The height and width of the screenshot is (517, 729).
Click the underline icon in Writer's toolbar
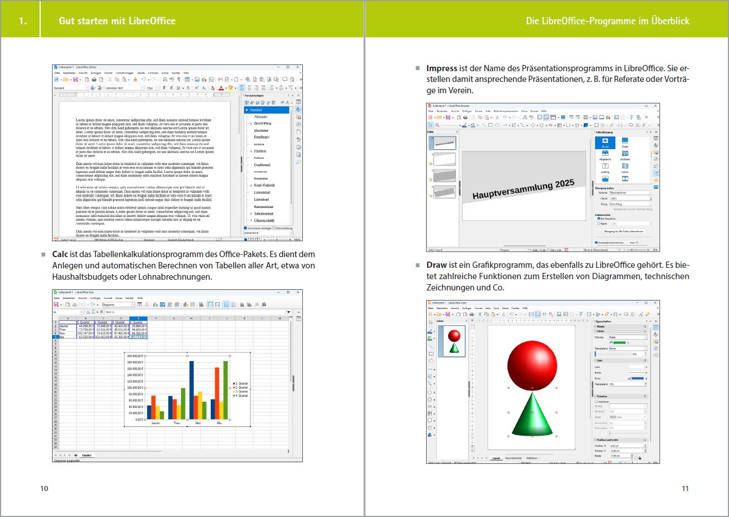click(178, 88)
